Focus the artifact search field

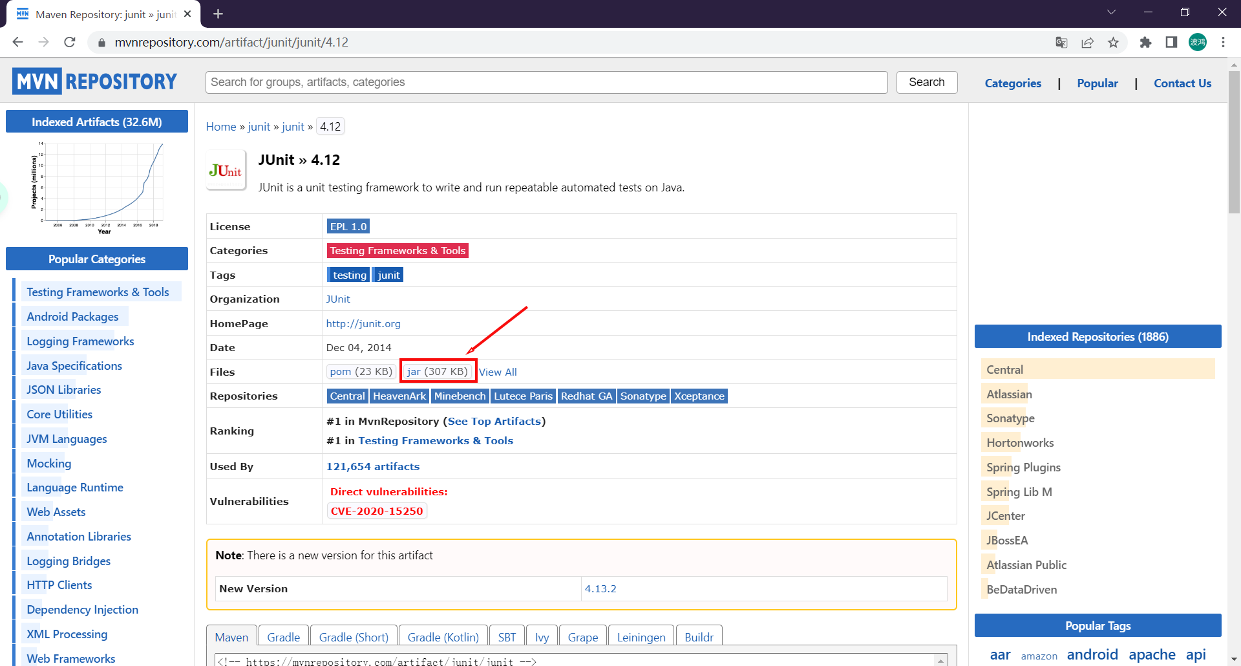click(546, 82)
